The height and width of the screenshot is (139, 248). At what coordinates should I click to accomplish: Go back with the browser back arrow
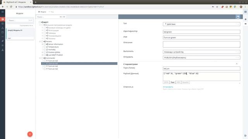3,7
